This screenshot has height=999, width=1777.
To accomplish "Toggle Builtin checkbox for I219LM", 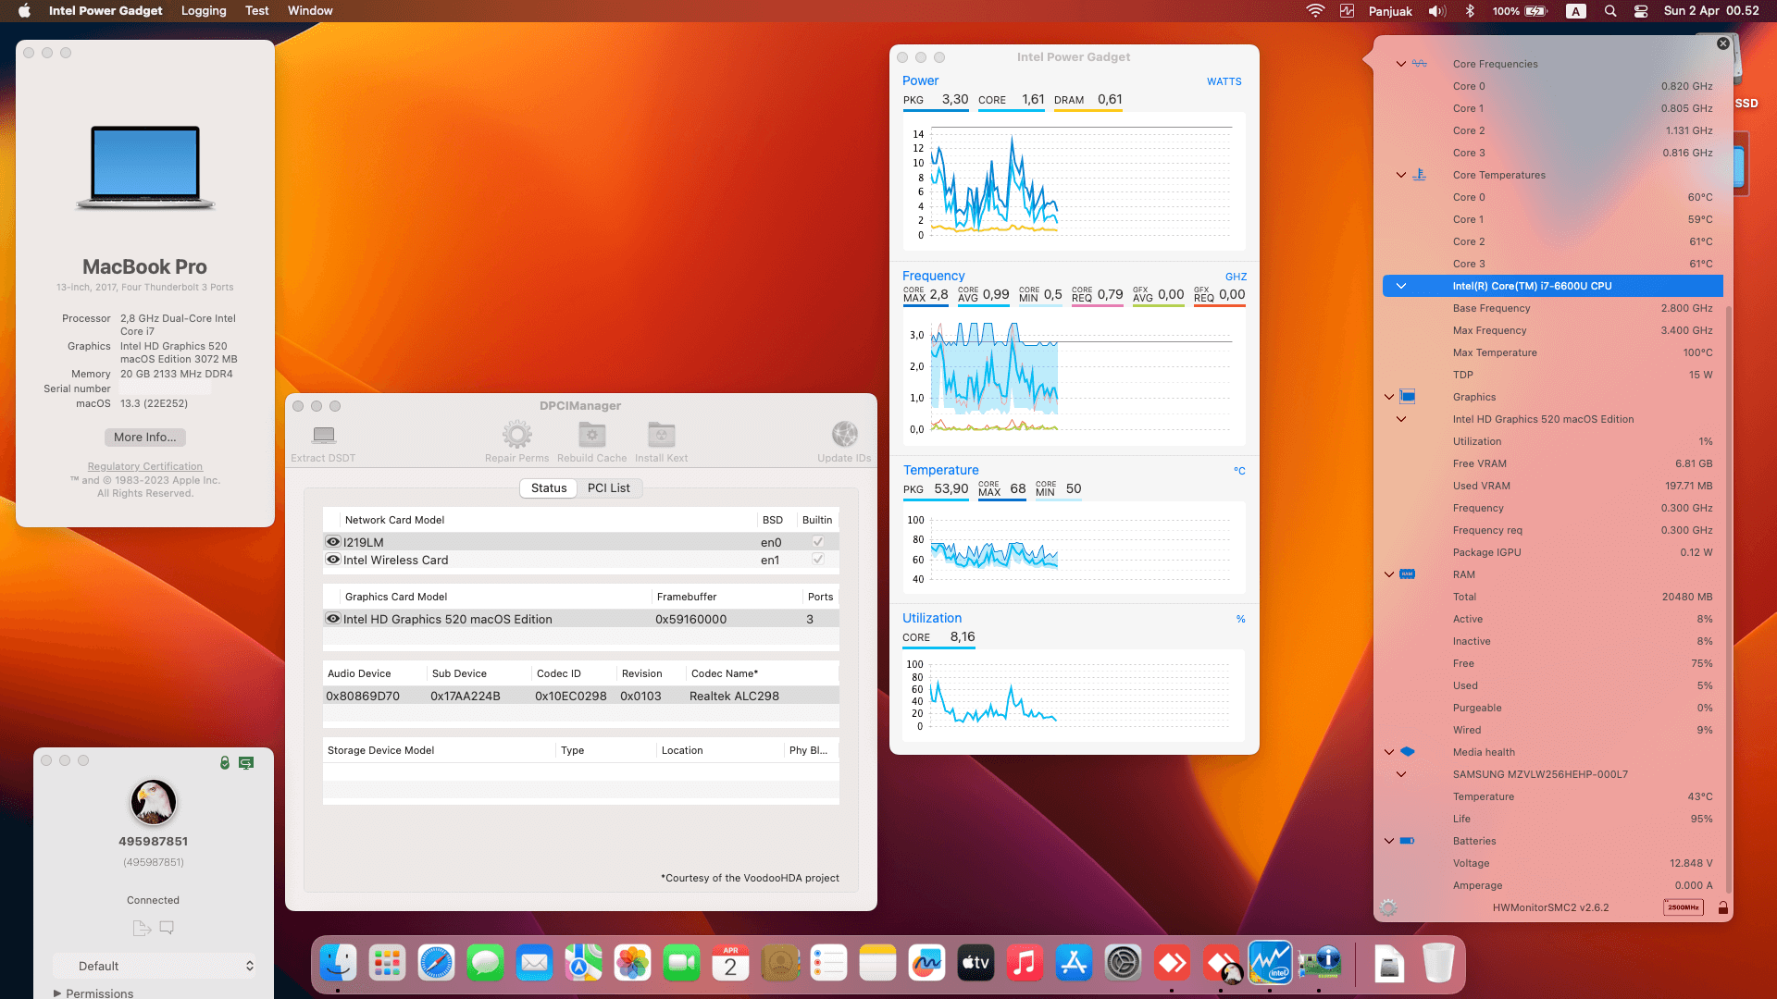I will 817,542.
